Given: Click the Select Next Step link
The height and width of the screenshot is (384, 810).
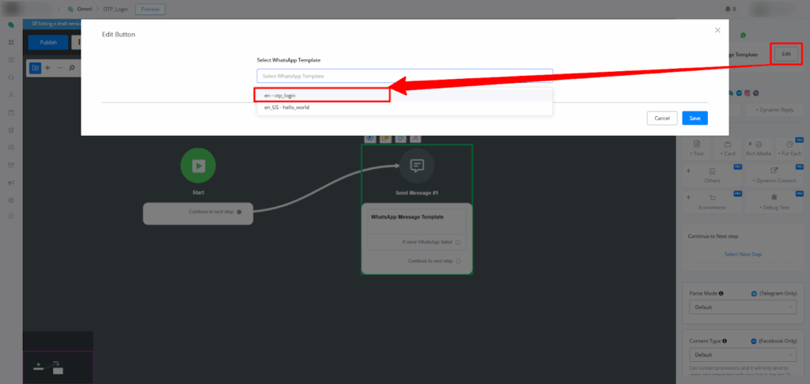Looking at the screenshot, I should tap(742, 254).
